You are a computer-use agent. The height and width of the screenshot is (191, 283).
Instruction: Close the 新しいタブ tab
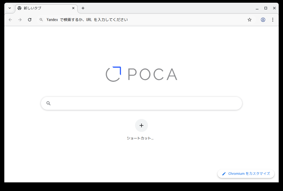point(73,8)
